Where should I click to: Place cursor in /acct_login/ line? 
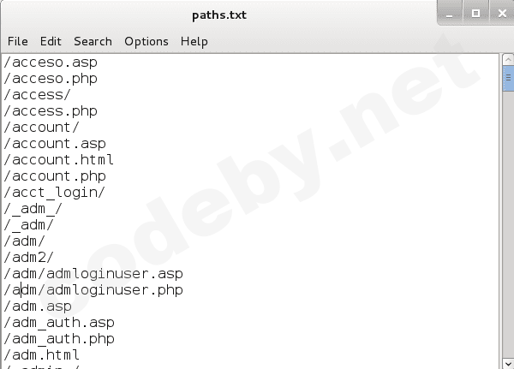point(55,193)
